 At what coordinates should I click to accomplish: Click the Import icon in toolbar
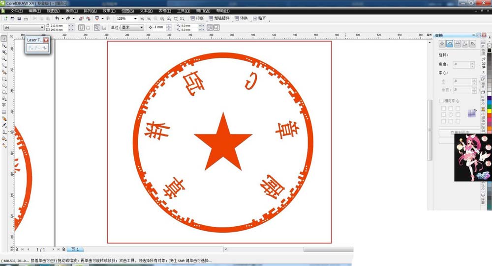click(x=81, y=19)
